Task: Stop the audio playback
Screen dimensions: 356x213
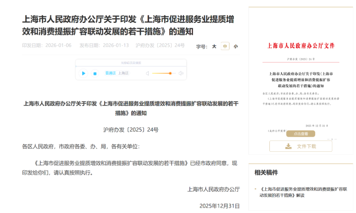Action: (x=95, y=73)
